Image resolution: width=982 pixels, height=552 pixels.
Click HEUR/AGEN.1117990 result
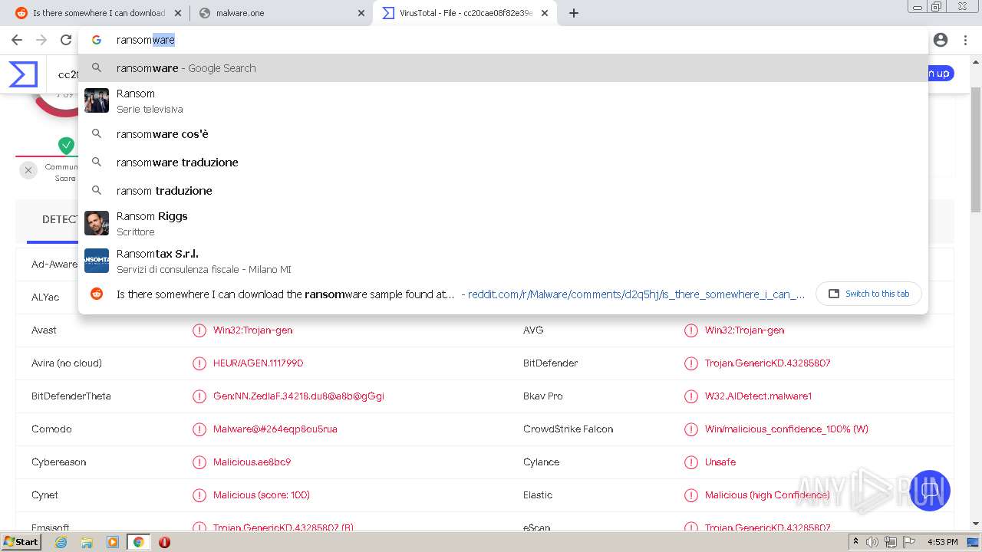coord(258,363)
